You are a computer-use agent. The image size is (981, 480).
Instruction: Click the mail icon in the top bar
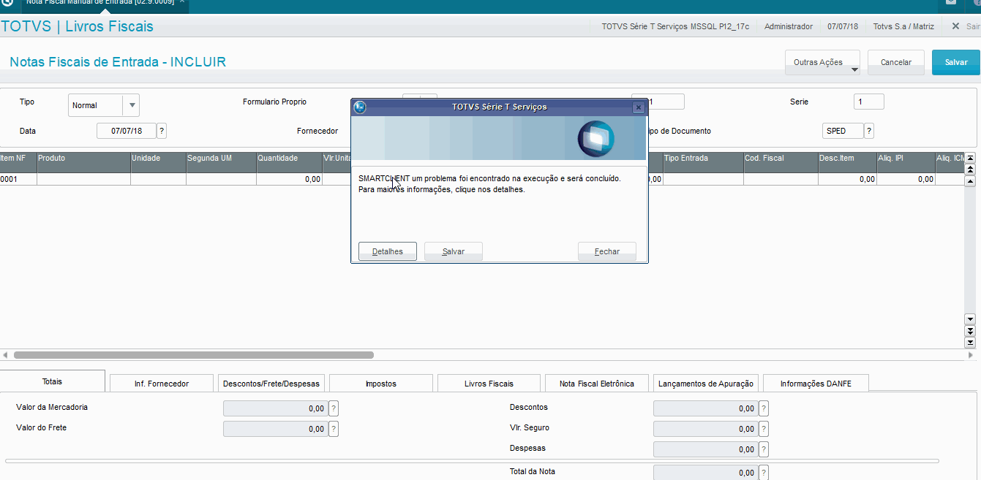click(x=950, y=3)
